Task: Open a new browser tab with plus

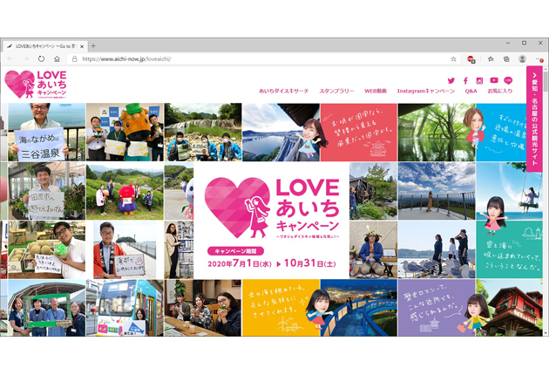Action: (x=93, y=45)
